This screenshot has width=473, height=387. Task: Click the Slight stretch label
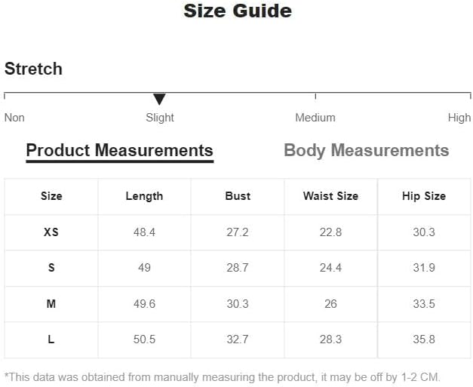[x=160, y=118]
